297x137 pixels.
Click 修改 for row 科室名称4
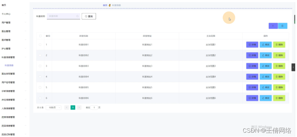266,77
